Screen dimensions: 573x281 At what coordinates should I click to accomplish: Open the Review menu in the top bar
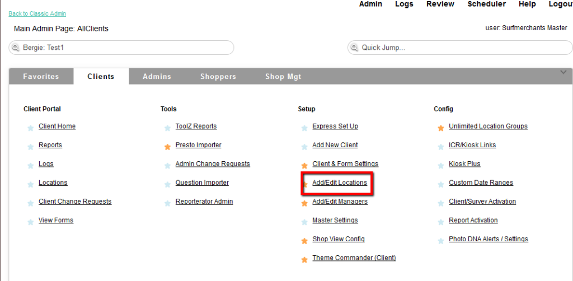pos(440,4)
